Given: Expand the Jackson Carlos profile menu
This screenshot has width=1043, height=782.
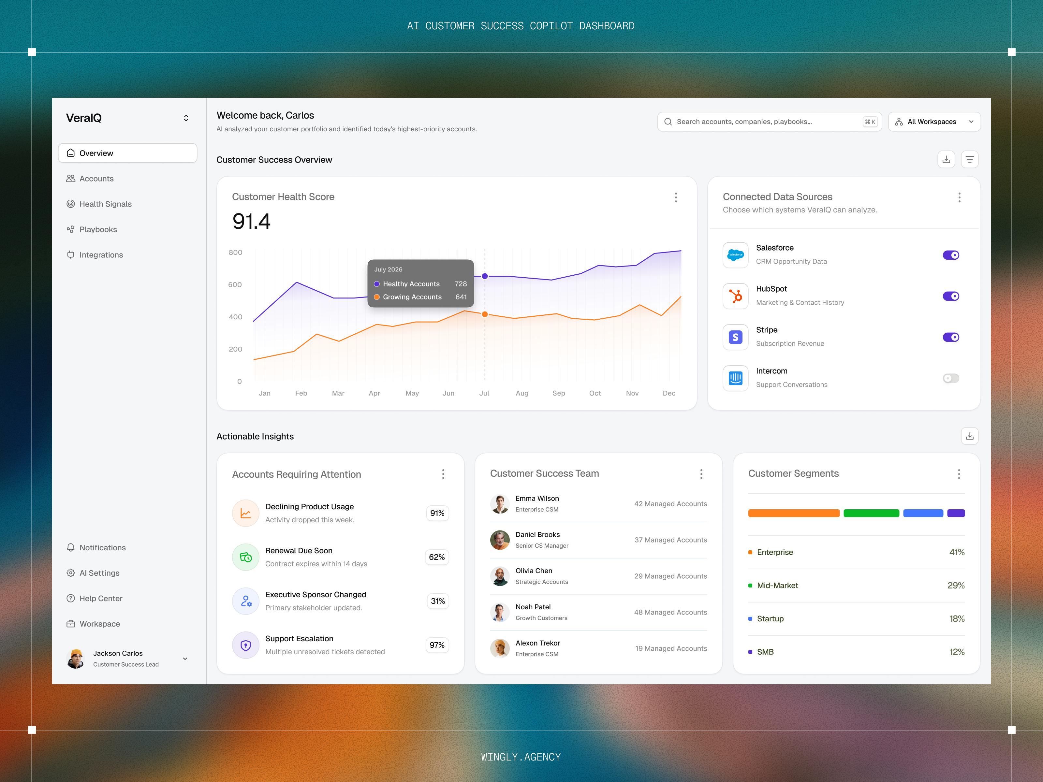Looking at the screenshot, I should [185, 659].
